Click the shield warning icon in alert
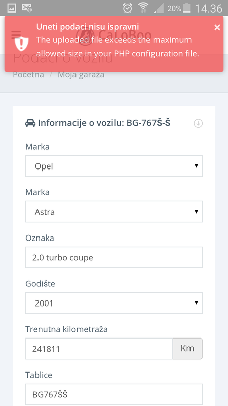The height and width of the screenshot is (406, 228). 21,44
